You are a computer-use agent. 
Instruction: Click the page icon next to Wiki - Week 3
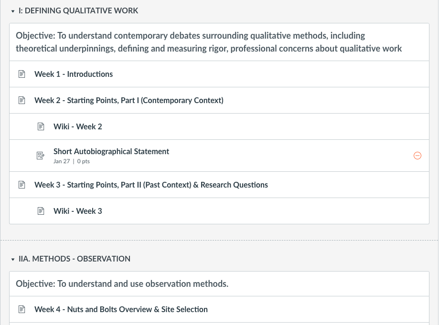41,211
